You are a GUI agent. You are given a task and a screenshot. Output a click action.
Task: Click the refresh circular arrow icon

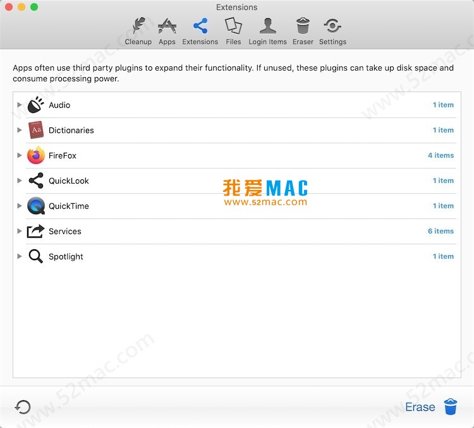click(x=23, y=407)
